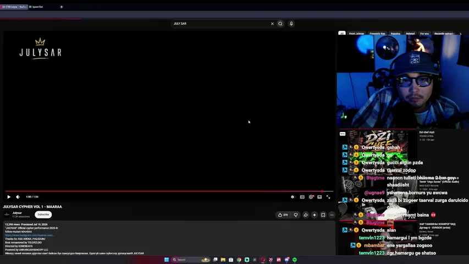Open the Julysar channel avatar
This screenshot has height=264, width=469.
(x=7, y=215)
